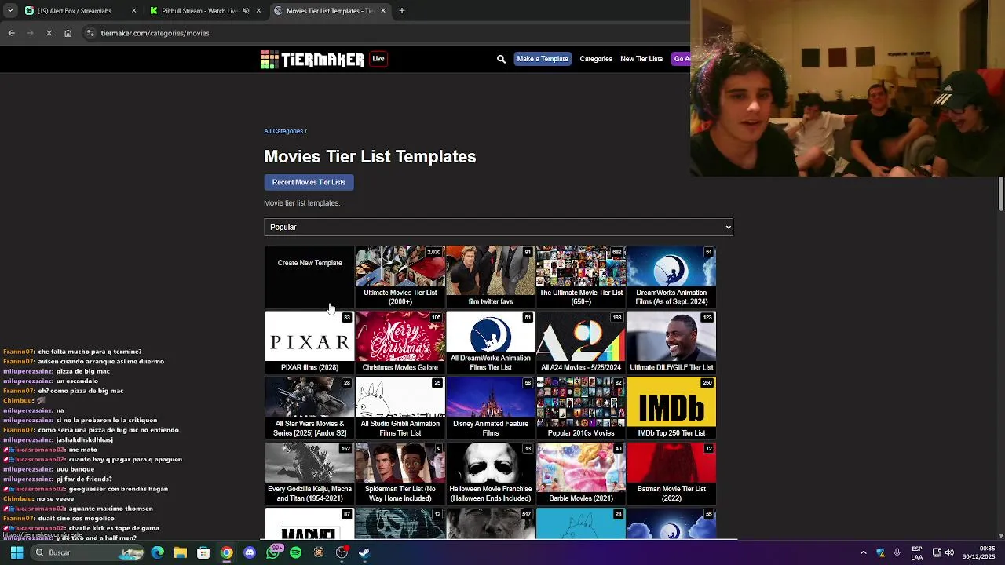Click the page vertical scrollbar thumb
The height and width of the screenshot is (565, 1005).
pos(1000,194)
